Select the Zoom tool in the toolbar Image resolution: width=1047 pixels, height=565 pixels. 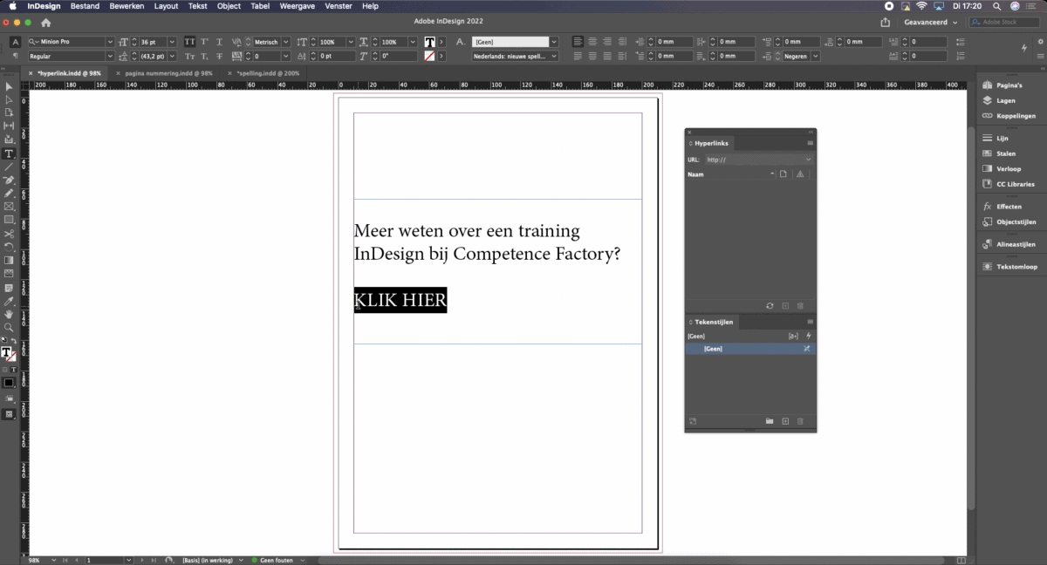tap(9, 325)
